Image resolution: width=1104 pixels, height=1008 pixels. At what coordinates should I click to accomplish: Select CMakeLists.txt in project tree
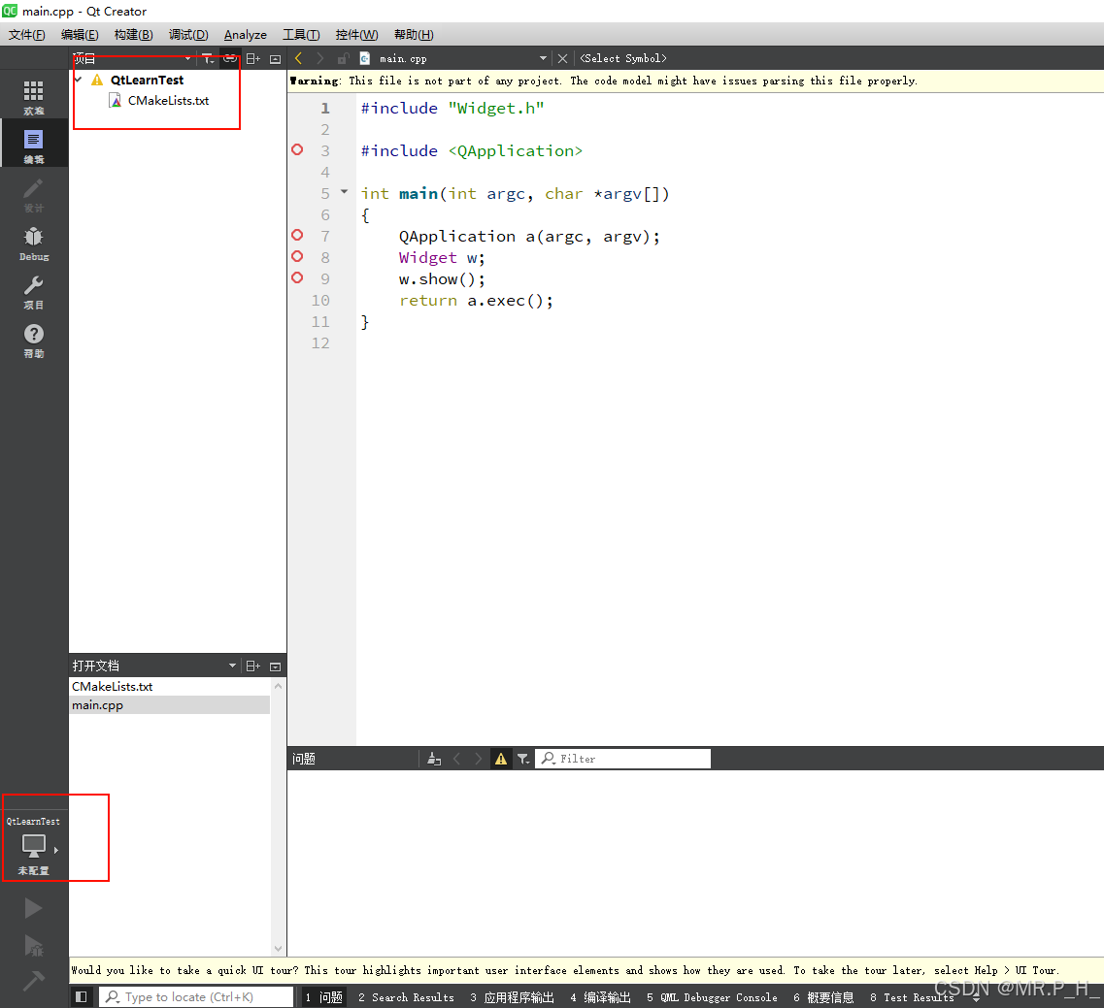pyautogui.click(x=168, y=101)
